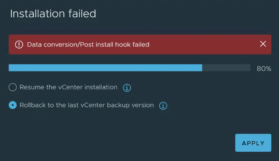Open info icon next to Rollback option
Screen dimensions: 279x161
[x=163, y=106]
